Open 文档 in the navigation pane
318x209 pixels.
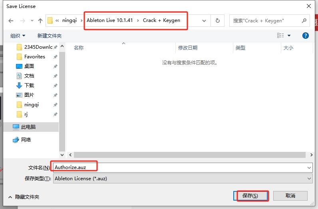click(x=25, y=76)
